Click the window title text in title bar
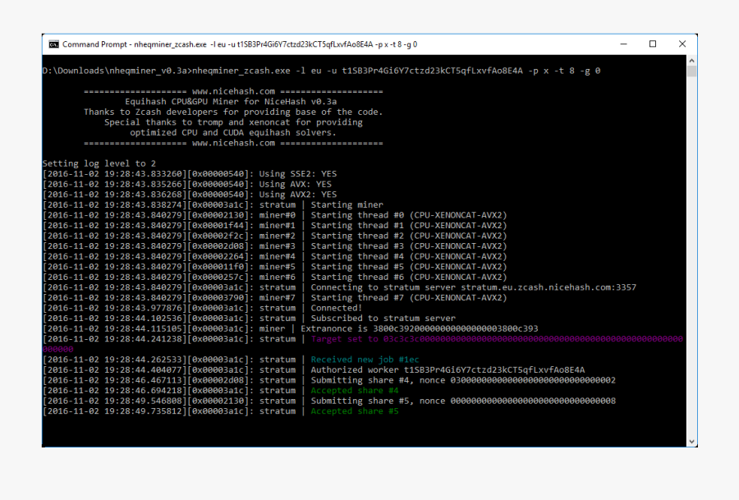Viewport: 739px width, 500px height. click(x=240, y=44)
